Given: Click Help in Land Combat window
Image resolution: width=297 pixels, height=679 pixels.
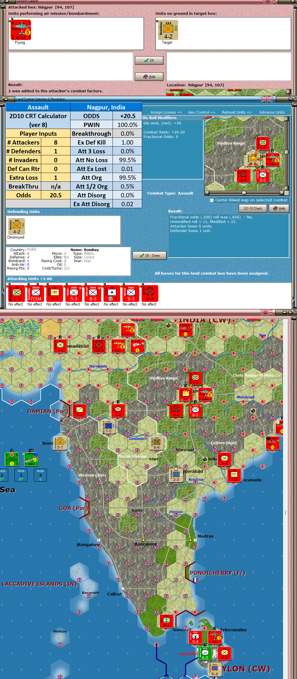Looking at the screenshot, I should 279,208.
